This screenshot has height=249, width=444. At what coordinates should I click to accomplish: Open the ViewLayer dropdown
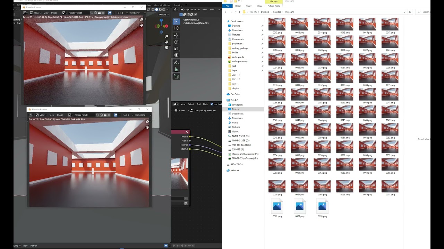134,13
